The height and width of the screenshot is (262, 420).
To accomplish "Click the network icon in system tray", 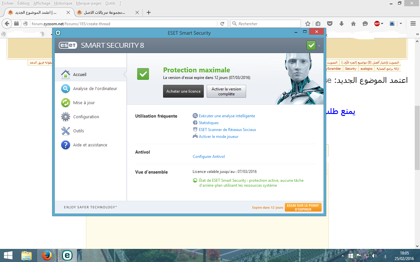I will tap(367, 255).
